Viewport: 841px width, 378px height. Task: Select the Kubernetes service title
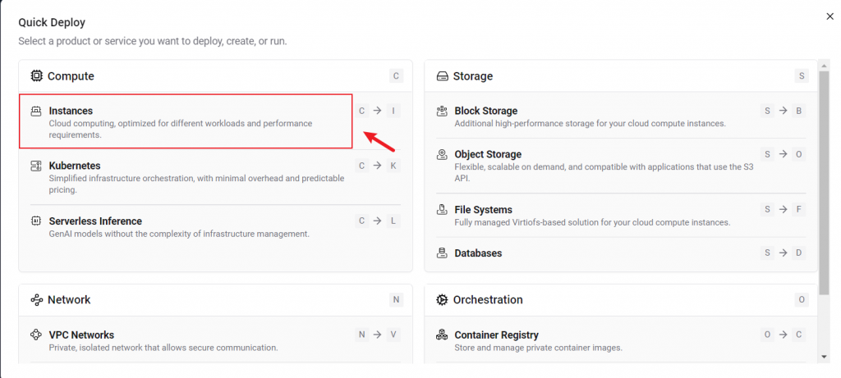click(75, 166)
